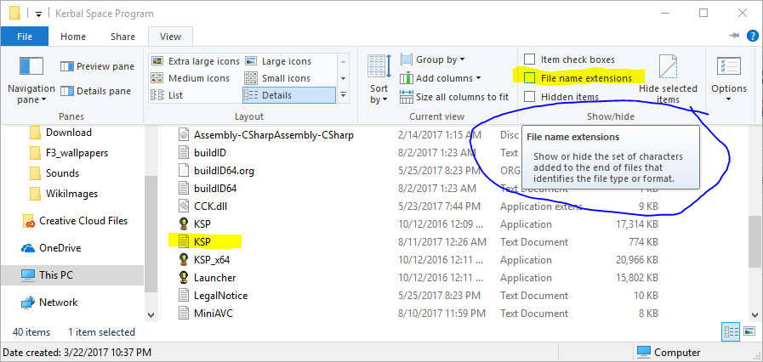
Task: Click the Network icon
Action: point(28,303)
